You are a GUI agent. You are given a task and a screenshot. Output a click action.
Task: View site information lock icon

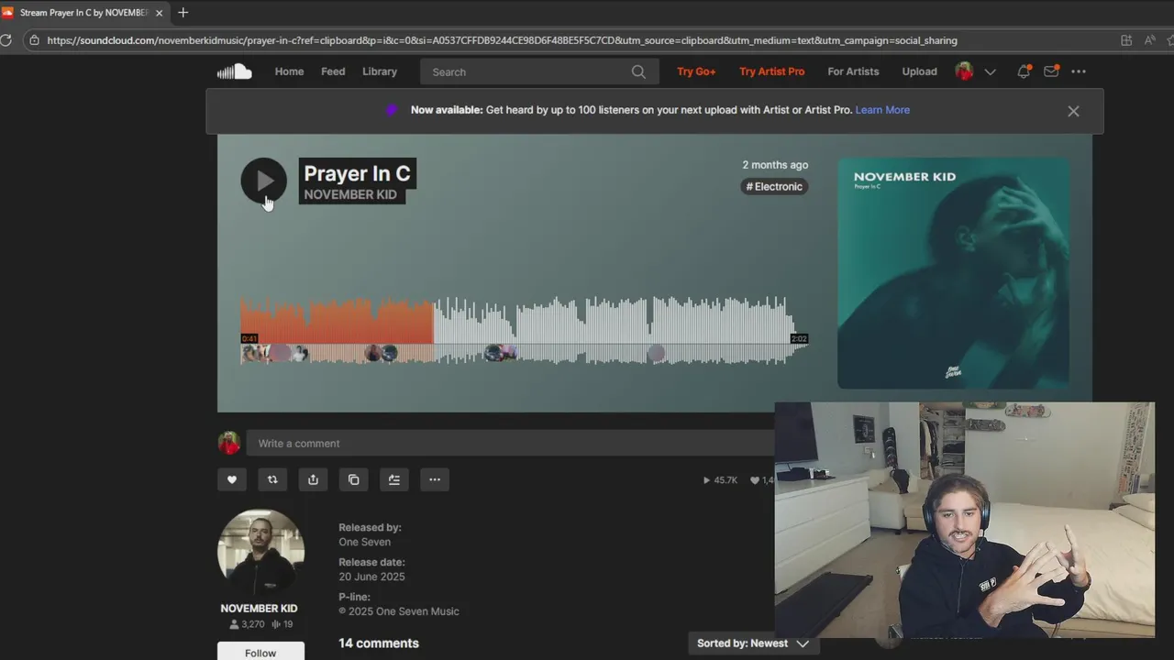click(34, 40)
